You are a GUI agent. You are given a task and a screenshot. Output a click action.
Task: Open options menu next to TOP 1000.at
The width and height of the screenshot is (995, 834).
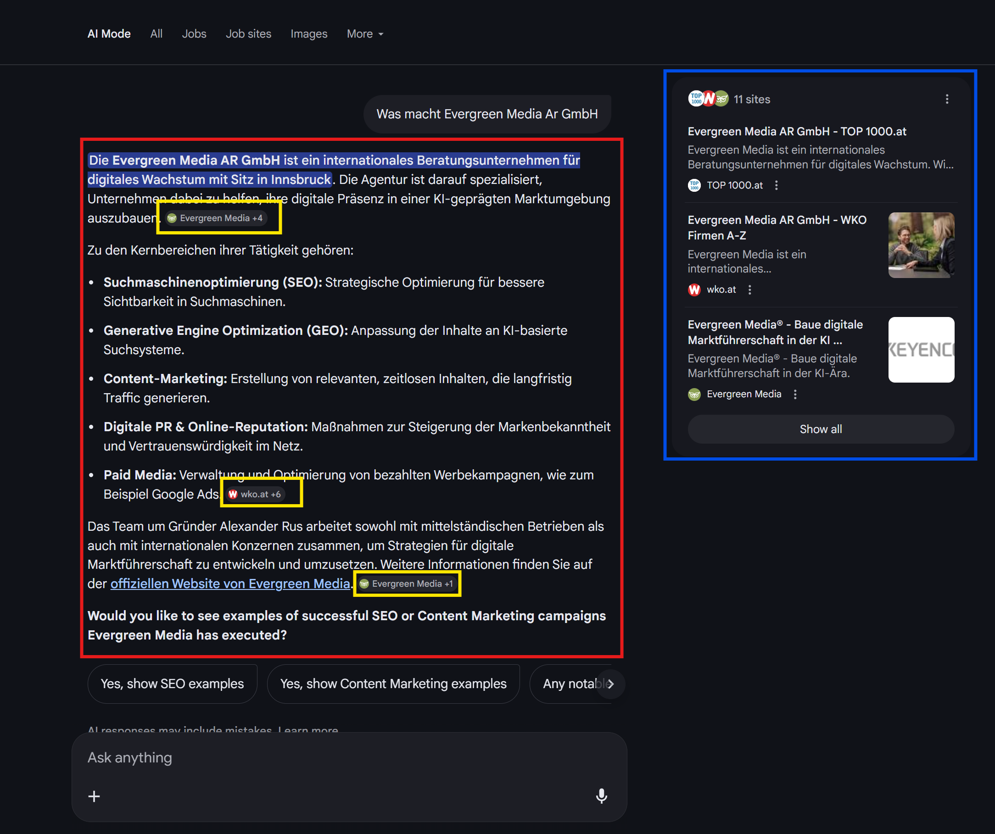coord(776,185)
